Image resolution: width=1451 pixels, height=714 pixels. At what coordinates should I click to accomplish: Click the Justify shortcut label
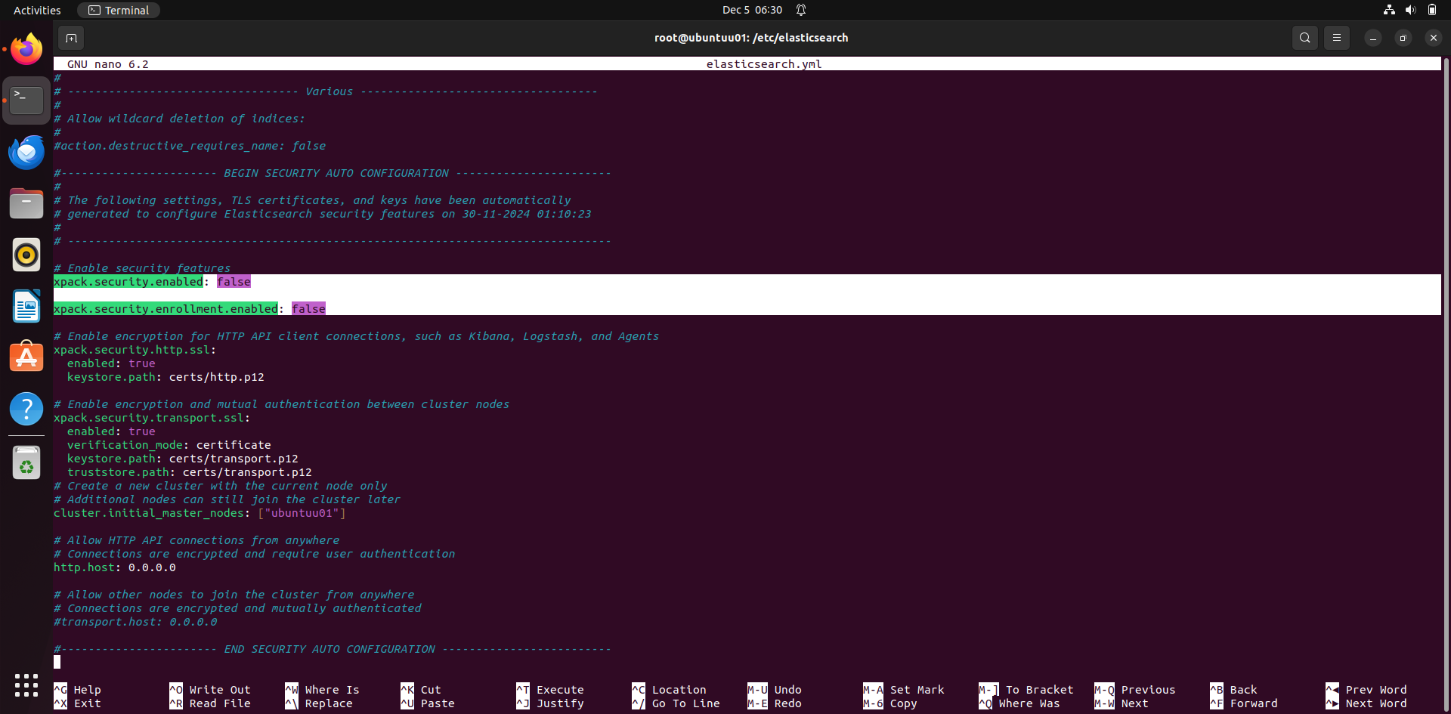point(560,703)
